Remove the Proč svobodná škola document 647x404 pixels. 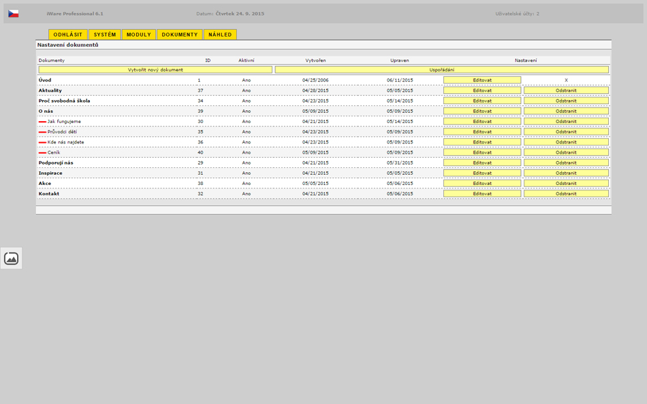pyautogui.click(x=566, y=101)
